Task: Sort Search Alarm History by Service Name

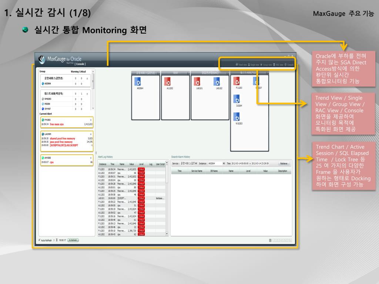Action: 197,171
